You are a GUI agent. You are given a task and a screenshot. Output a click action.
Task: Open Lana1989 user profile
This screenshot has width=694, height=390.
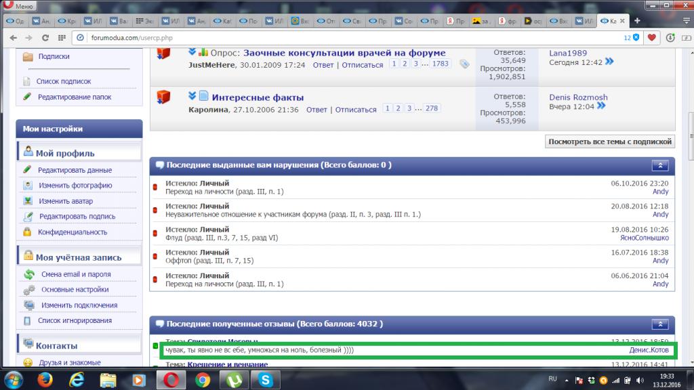568,53
